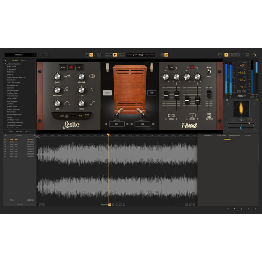The height and width of the screenshot is (262, 262).
Task: Toggle the red AMP button on Leslie
Action: coord(71,67)
